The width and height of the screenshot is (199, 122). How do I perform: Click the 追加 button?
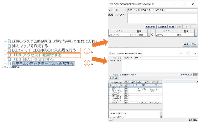pyautogui.click(x=171, y=27)
